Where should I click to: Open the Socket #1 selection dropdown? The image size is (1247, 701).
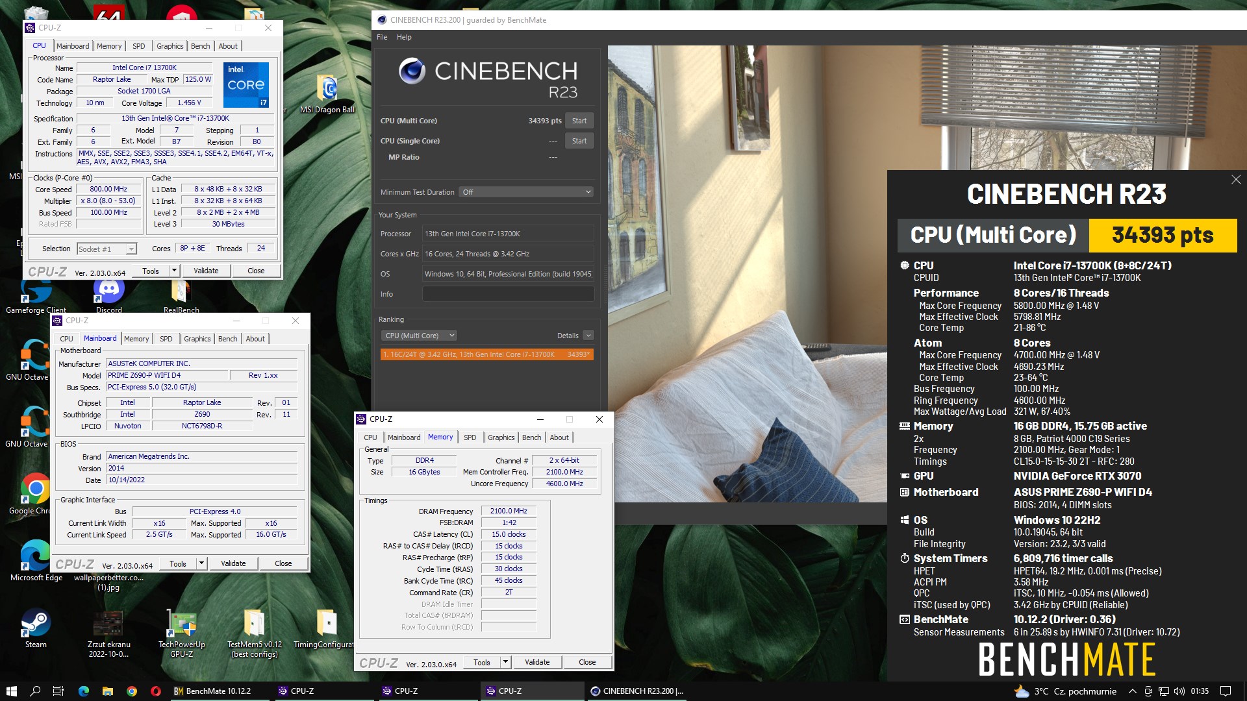pos(107,249)
